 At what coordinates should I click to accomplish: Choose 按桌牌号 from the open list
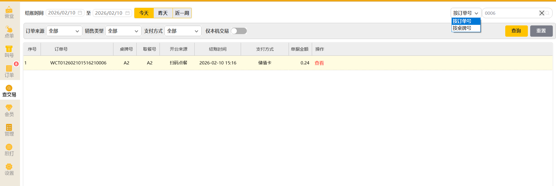[466, 28]
